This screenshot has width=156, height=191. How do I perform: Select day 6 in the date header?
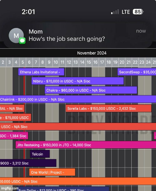coord(29,62)
